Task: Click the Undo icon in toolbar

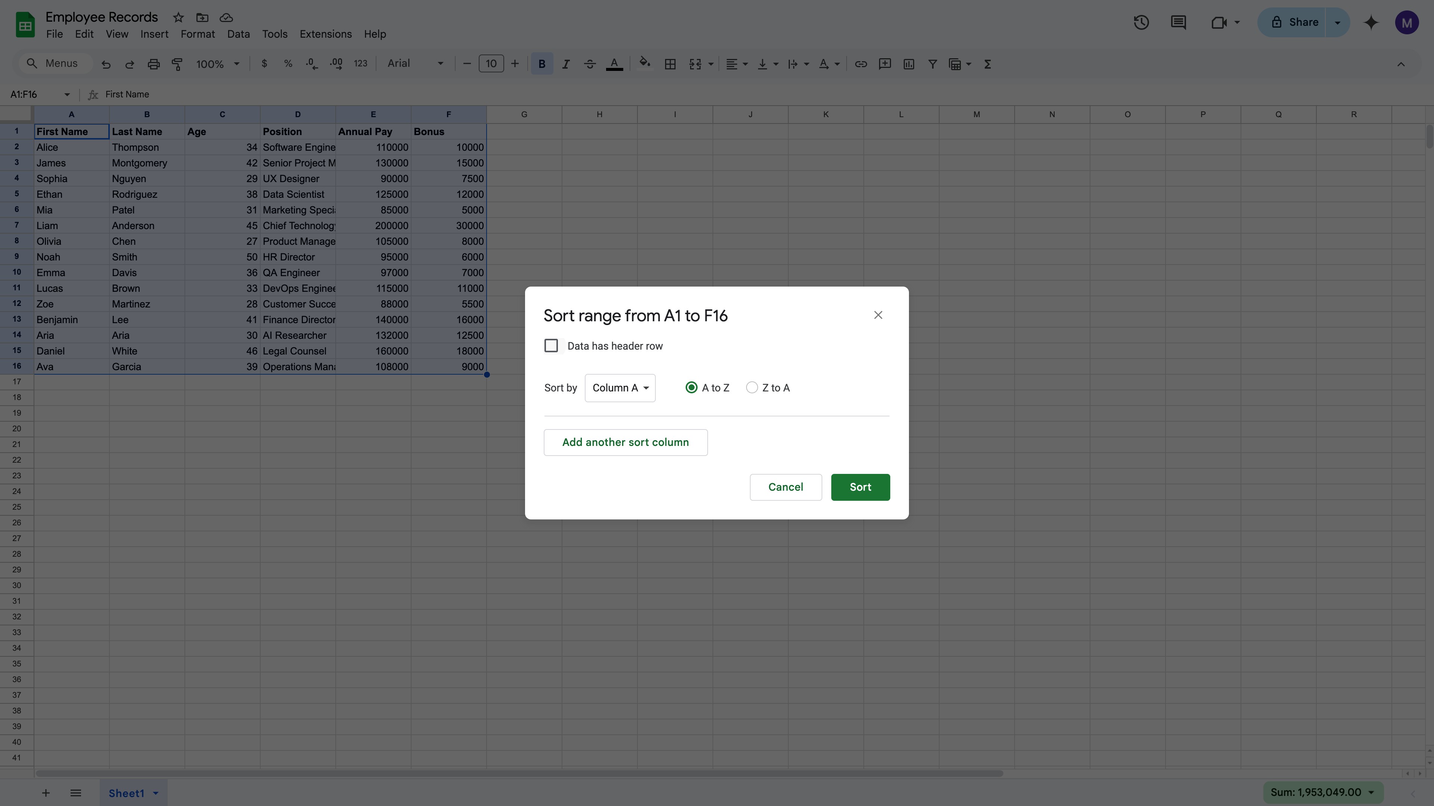Action: (106, 64)
